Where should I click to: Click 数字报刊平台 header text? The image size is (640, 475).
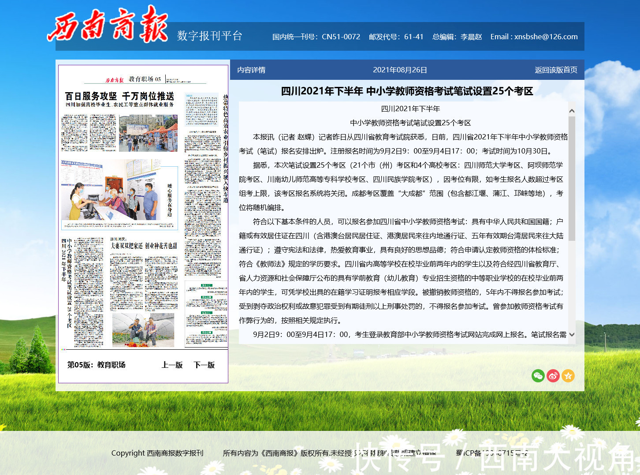pos(210,36)
